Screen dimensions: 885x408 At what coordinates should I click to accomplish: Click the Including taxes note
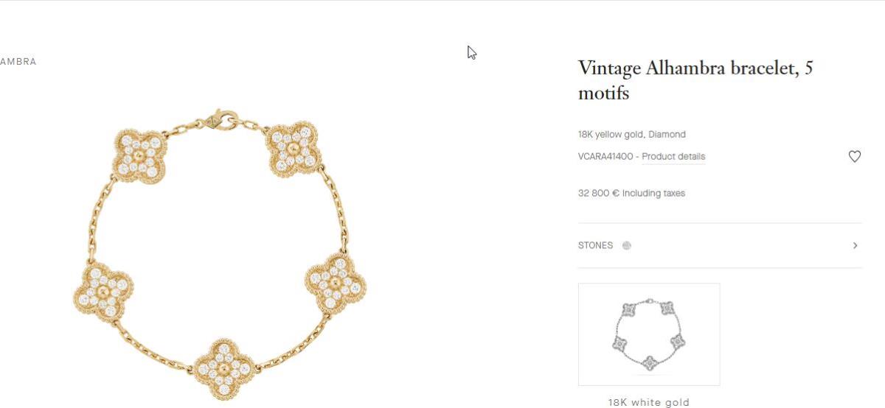[653, 193]
